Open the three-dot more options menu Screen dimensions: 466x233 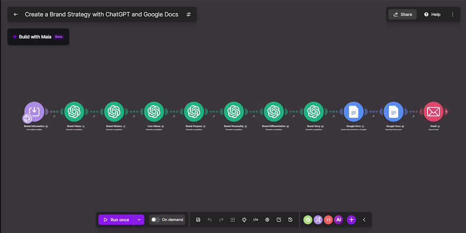pos(452,14)
